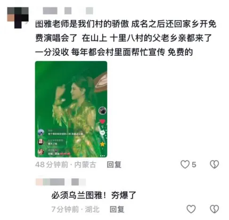This screenshot has width=229, height=220.
Task: Tap the yellow star inside the video thumbnail
Action: (x=102, y=144)
